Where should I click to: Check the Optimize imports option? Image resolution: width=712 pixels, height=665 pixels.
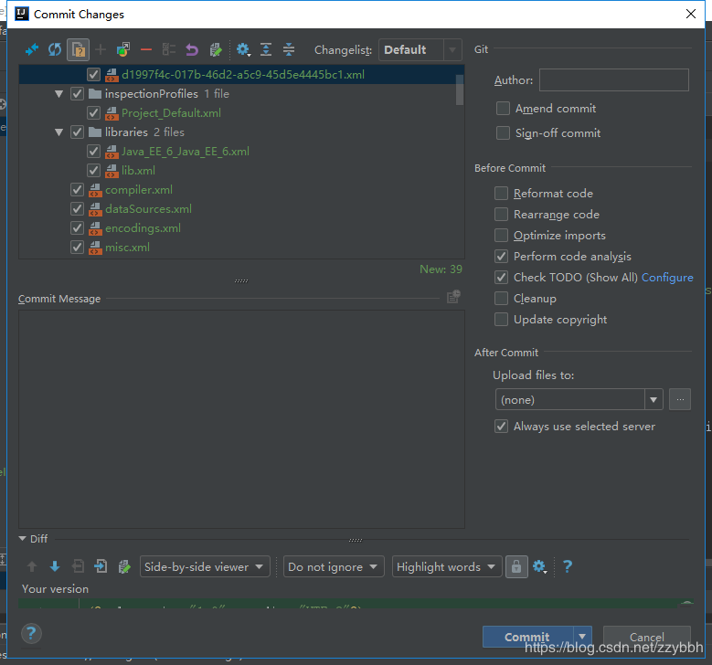tap(501, 236)
